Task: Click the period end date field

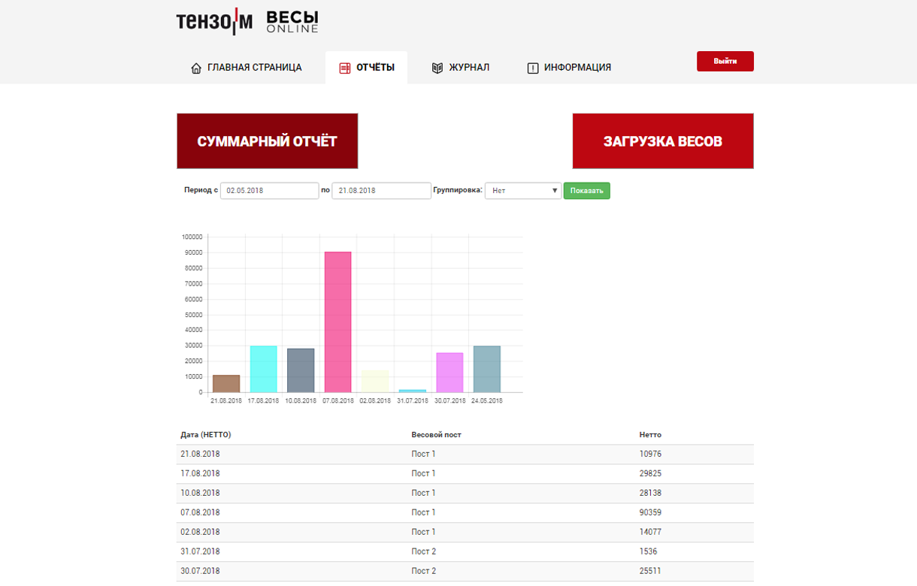Action: click(x=381, y=191)
